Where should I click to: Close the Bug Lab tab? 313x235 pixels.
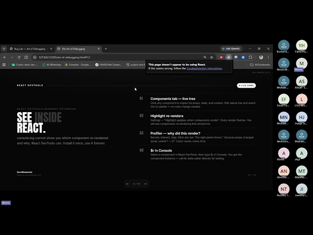51,49
